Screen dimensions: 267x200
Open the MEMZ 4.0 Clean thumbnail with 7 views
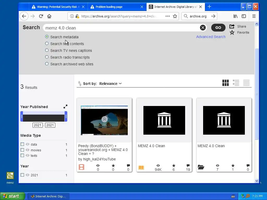click(224, 120)
